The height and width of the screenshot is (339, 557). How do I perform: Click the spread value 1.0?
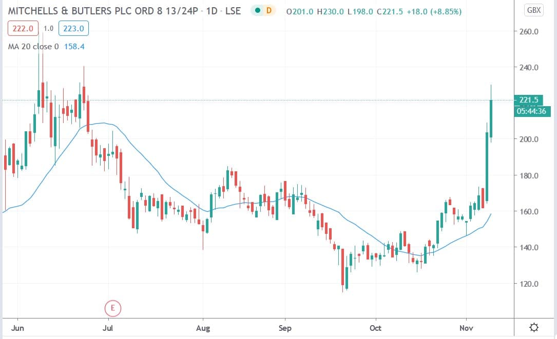coord(49,28)
